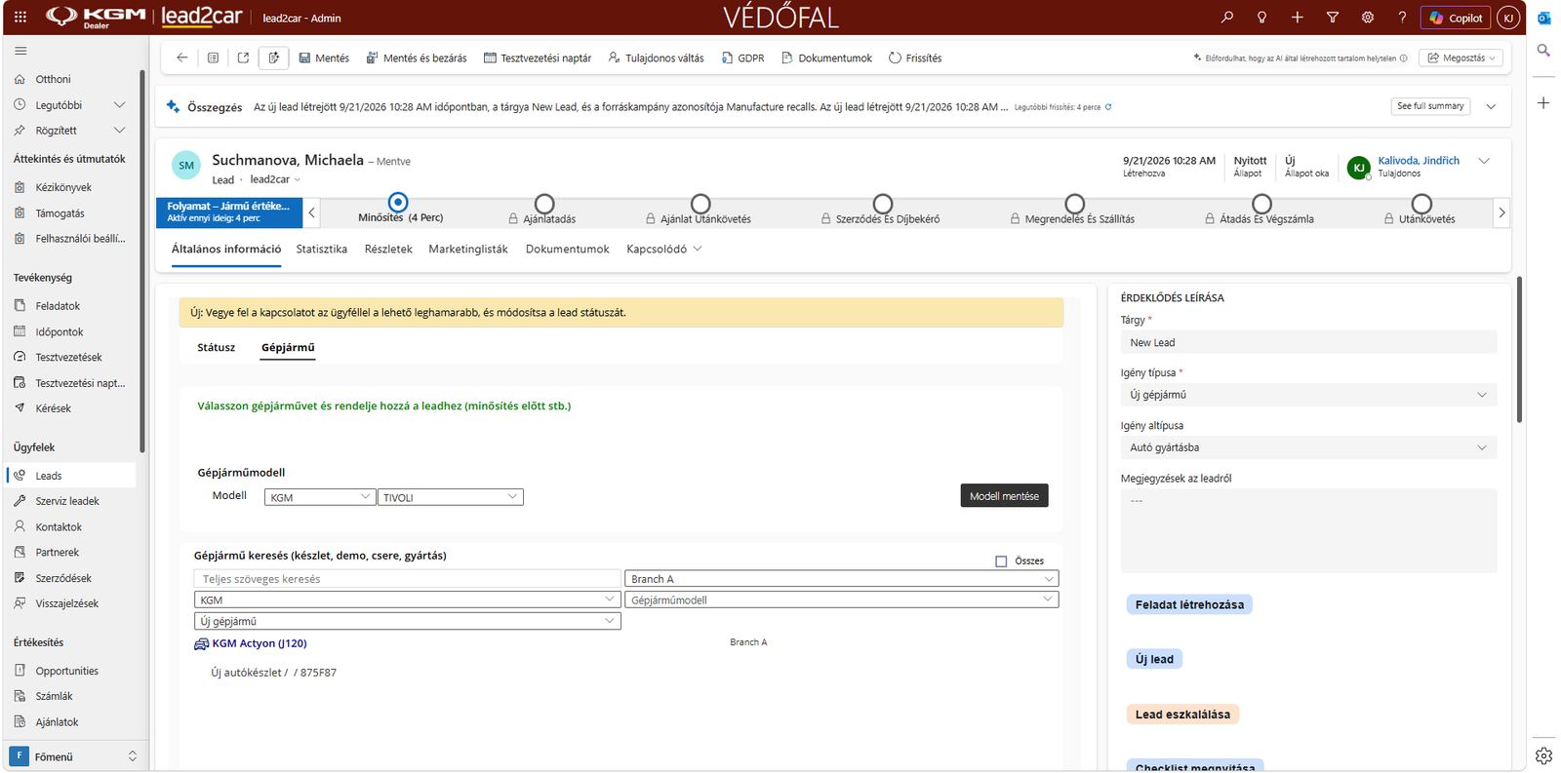1561x773 pixels.
Task: Select the Státusz sub-tab
Action: click(217, 348)
